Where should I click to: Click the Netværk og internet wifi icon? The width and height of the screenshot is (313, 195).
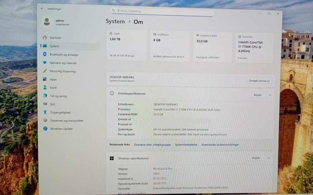click(45, 63)
